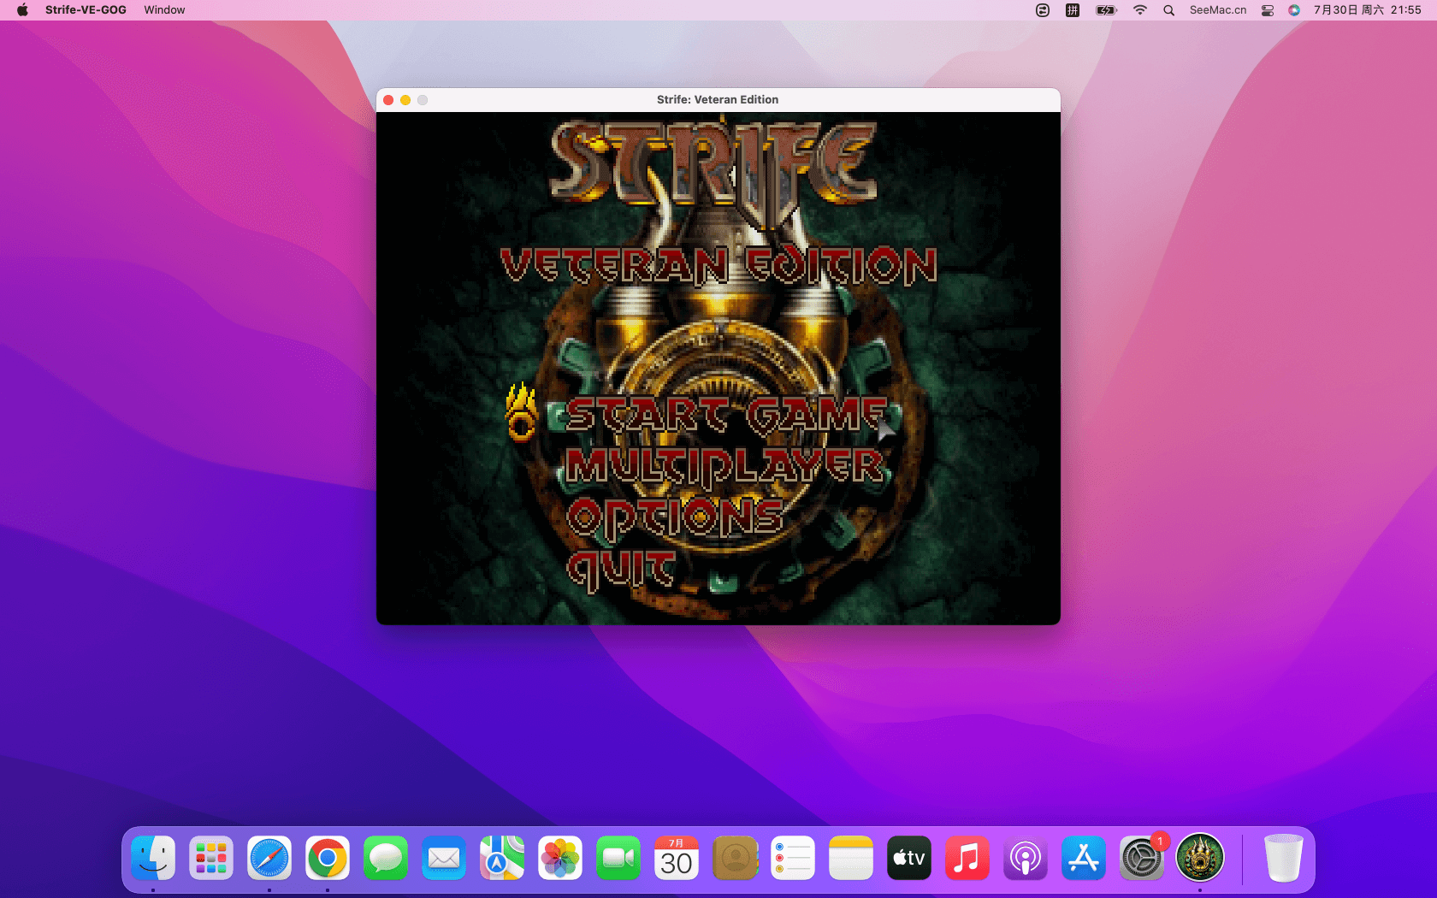The height and width of the screenshot is (898, 1437).
Task: Open Finder from the Dock
Action: [153, 858]
